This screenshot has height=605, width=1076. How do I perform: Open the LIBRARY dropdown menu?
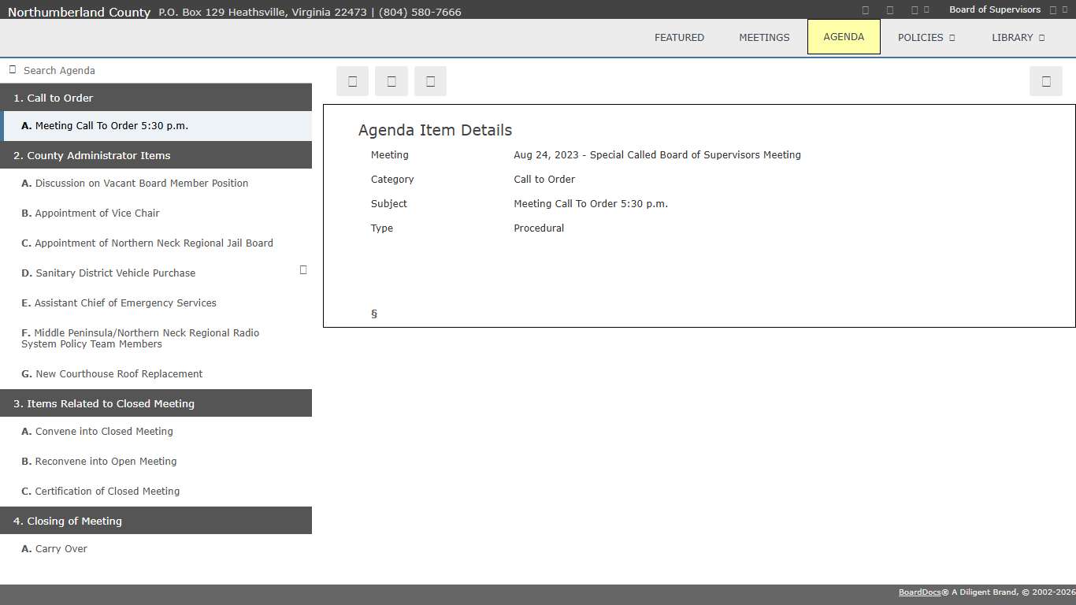(x=1017, y=37)
